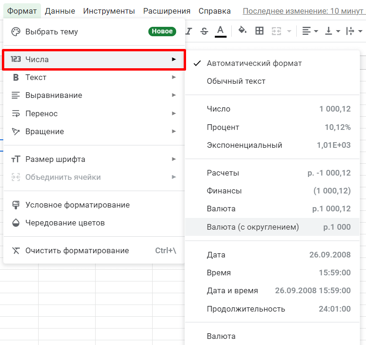Select the checked Автоматический формат option
The image size is (366, 345).
272,63
